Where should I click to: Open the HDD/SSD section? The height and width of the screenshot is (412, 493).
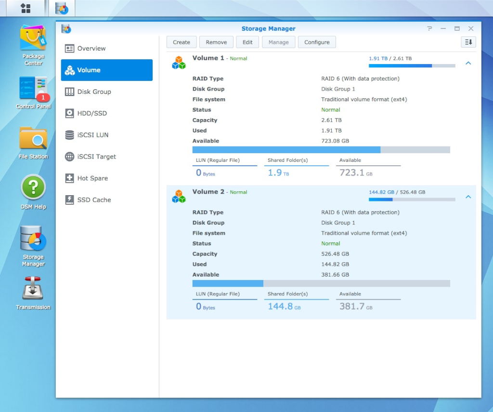point(107,113)
